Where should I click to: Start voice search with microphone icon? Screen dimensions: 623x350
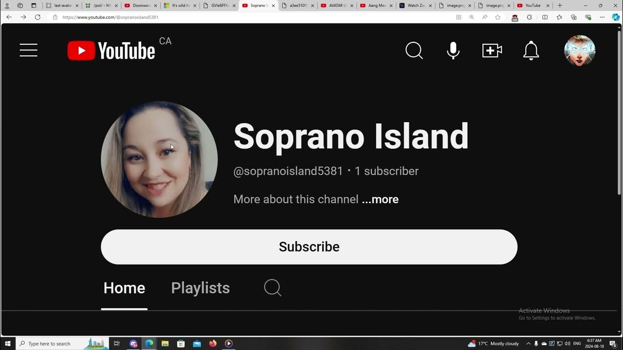point(453,50)
